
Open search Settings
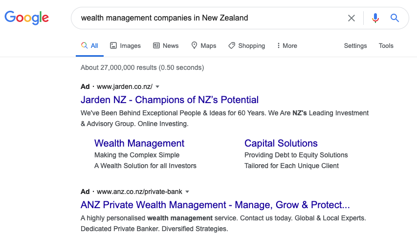tap(355, 46)
